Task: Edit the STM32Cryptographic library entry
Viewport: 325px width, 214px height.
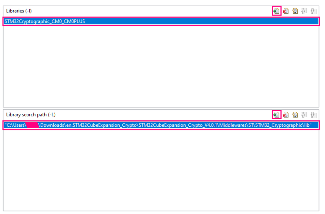Action: pos(295,11)
